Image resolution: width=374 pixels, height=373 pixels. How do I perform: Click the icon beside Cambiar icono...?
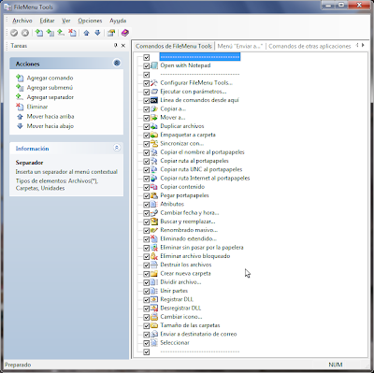(154, 317)
